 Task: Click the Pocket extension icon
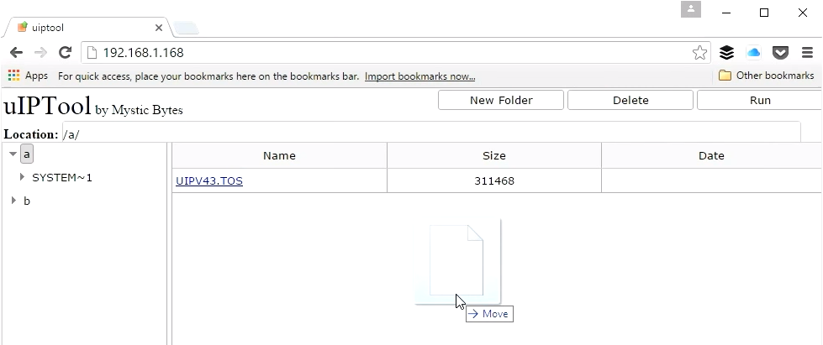780,52
